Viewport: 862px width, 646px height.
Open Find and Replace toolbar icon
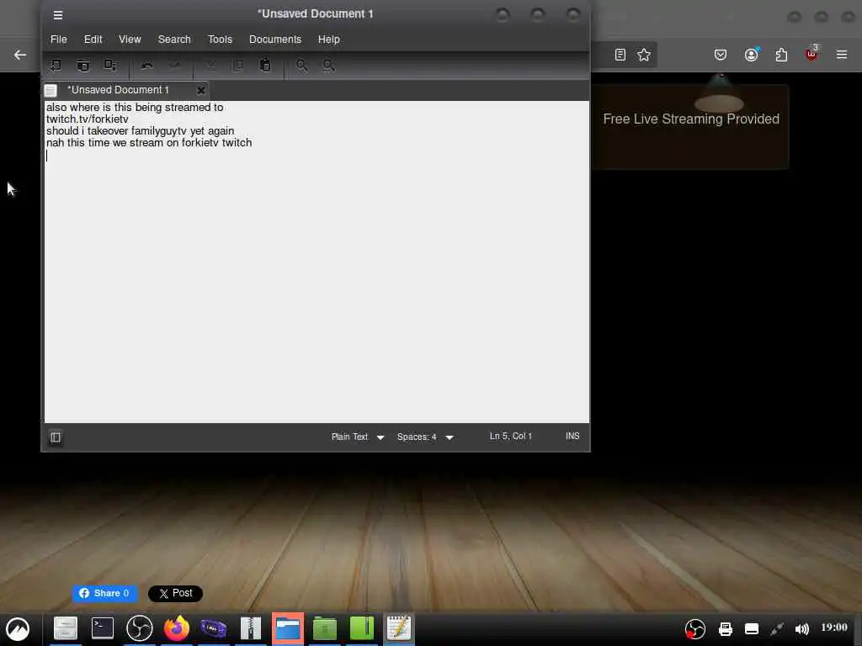pyautogui.click(x=329, y=66)
